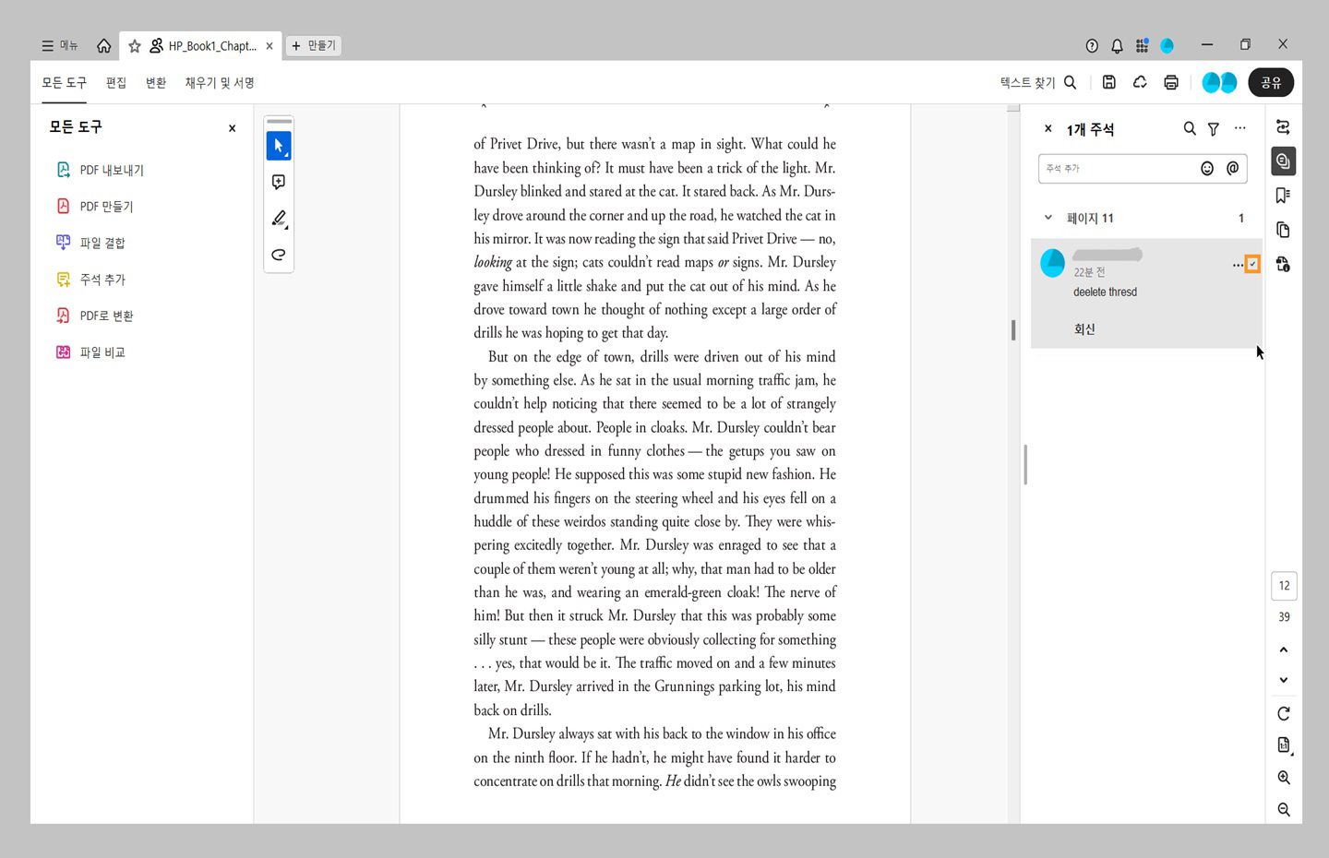This screenshot has height=858, width=1329.
Task: Go to the previous page with up chevron
Action: tap(1284, 649)
